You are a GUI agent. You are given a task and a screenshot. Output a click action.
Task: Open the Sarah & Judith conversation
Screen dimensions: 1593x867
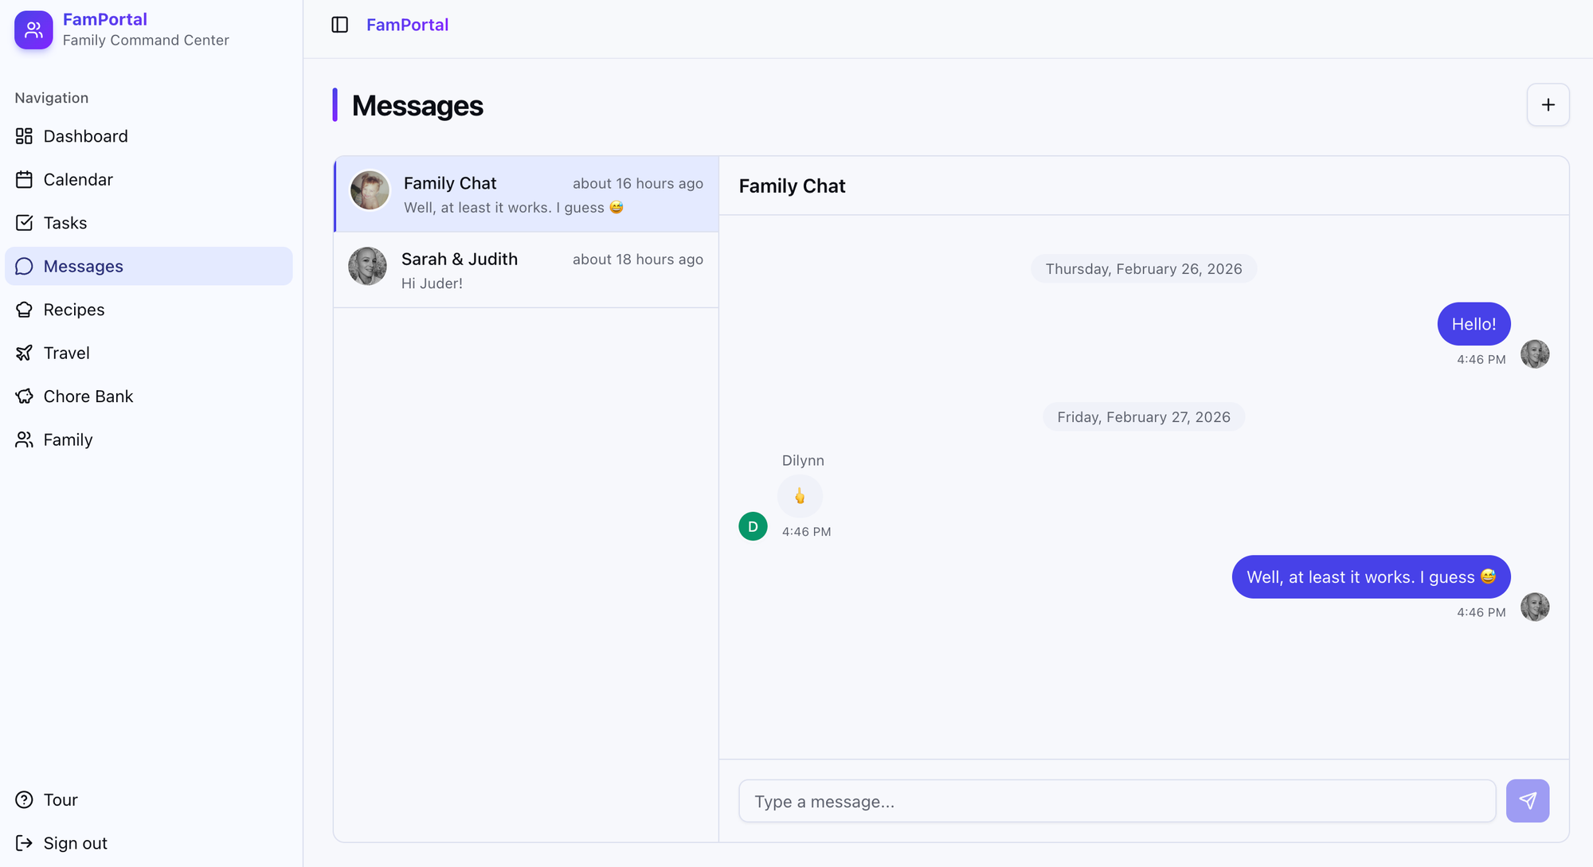[526, 270]
